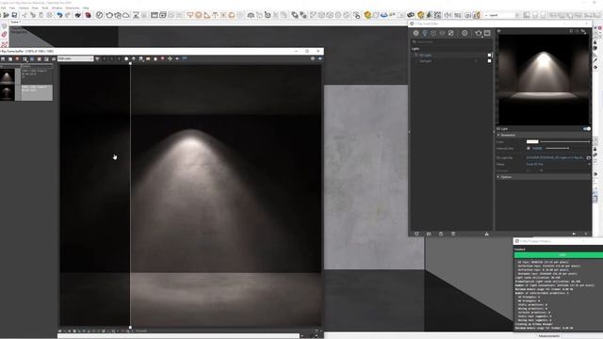This screenshot has width=603, height=339.
Task: Show frame buffer from Asset Editor toolbar
Action: point(487,33)
